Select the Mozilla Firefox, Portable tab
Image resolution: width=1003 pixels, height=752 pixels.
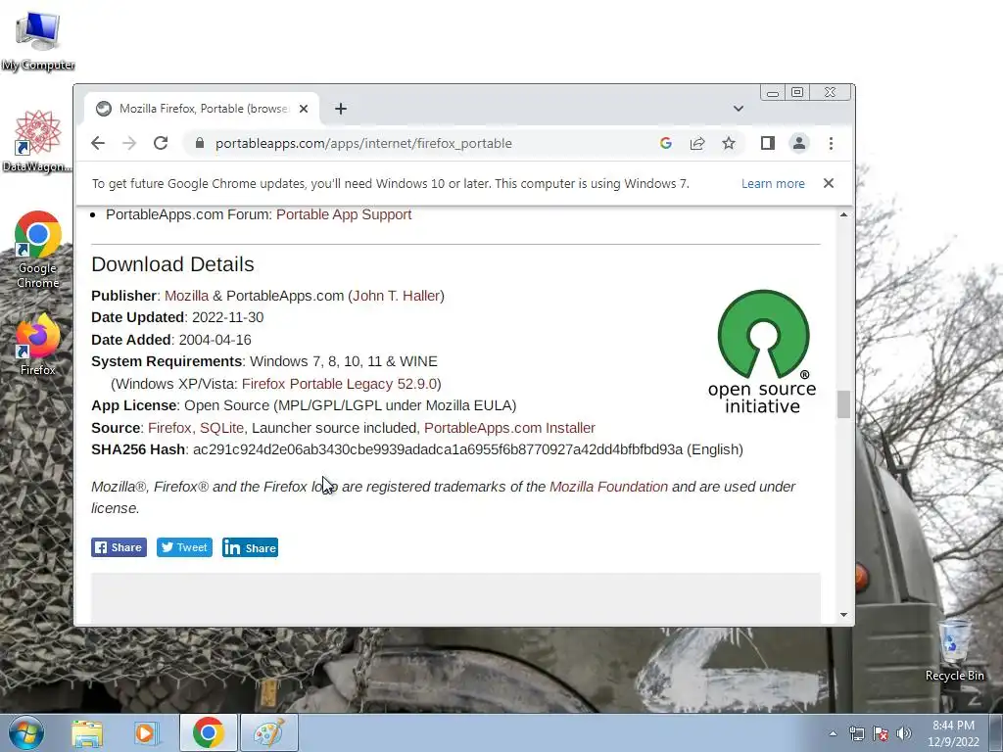[202, 109]
